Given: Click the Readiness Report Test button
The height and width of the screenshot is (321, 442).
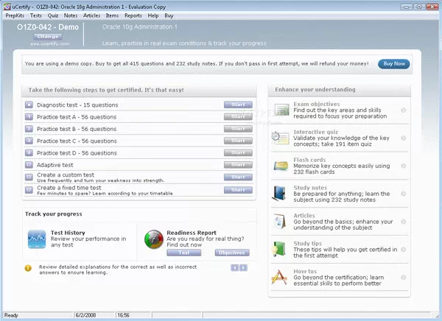Looking at the screenshot, I should (x=183, y=253).
